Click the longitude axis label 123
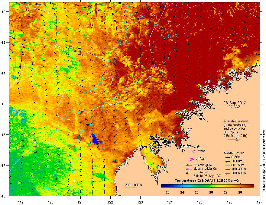 [140, 202]
